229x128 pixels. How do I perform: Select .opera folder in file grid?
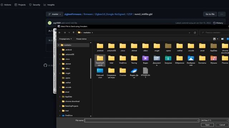click(168, 47)
